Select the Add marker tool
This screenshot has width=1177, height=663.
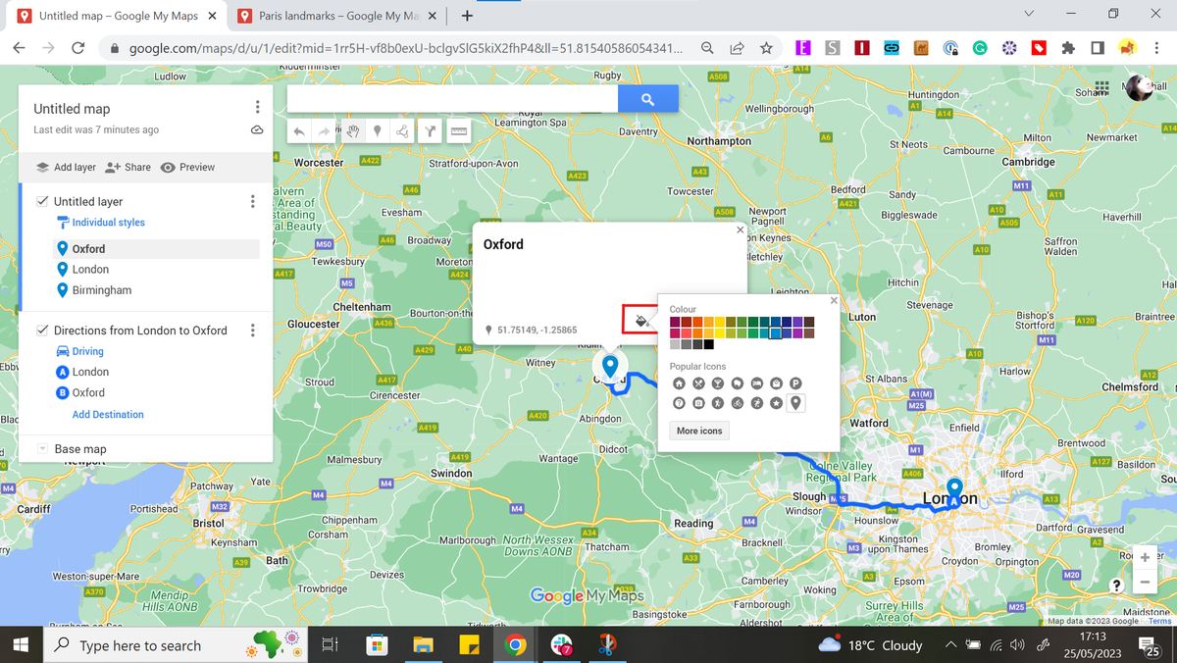pos(378,130)
